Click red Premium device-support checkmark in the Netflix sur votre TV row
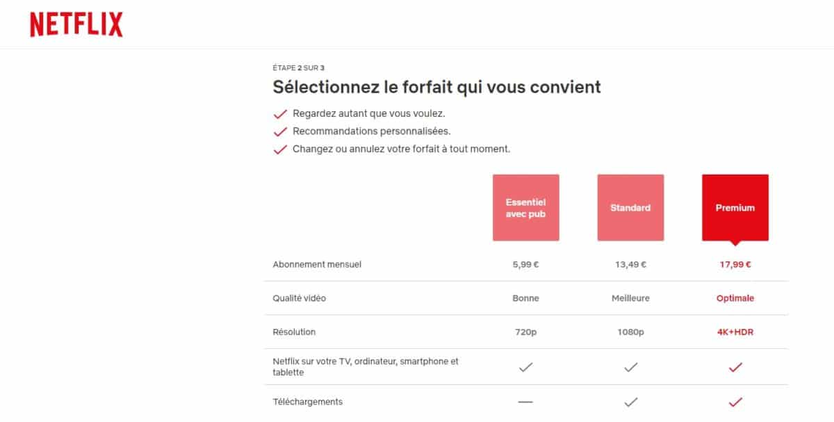 point(735,367)
